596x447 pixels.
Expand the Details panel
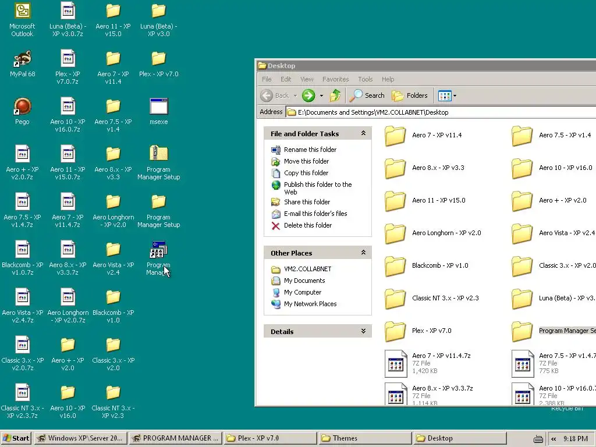[363, 331]
